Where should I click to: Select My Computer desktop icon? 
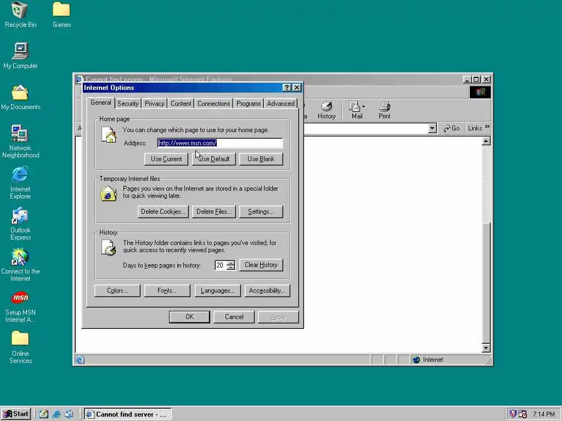coord(20,56)
